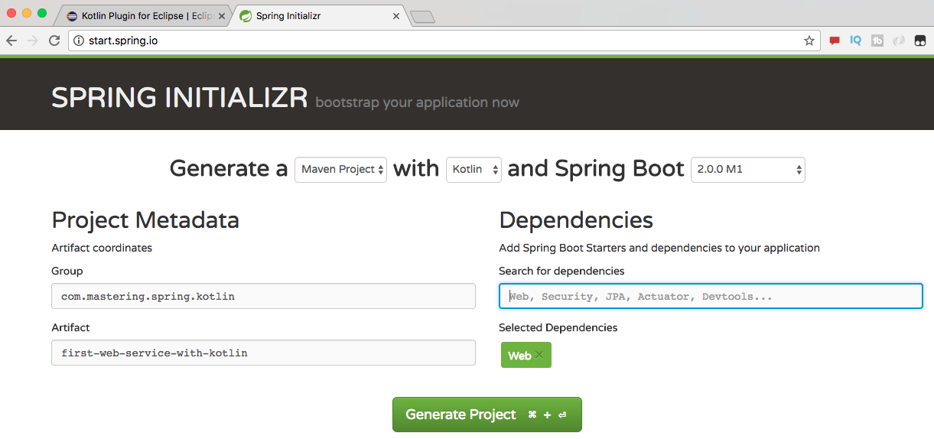Click the 'Selected Dependencies' label
The image size is (934, 439).
(558, 327)
